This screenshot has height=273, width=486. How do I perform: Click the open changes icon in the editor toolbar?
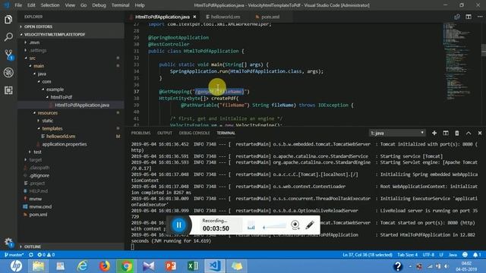pos(457,17)
